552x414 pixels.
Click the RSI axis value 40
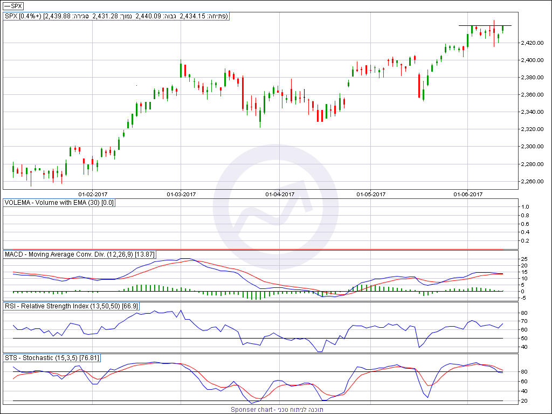[x=524, y=347]
